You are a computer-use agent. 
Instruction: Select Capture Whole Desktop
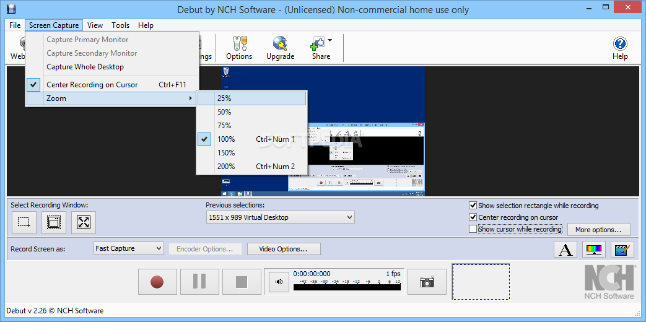click(x=112, y=67)
